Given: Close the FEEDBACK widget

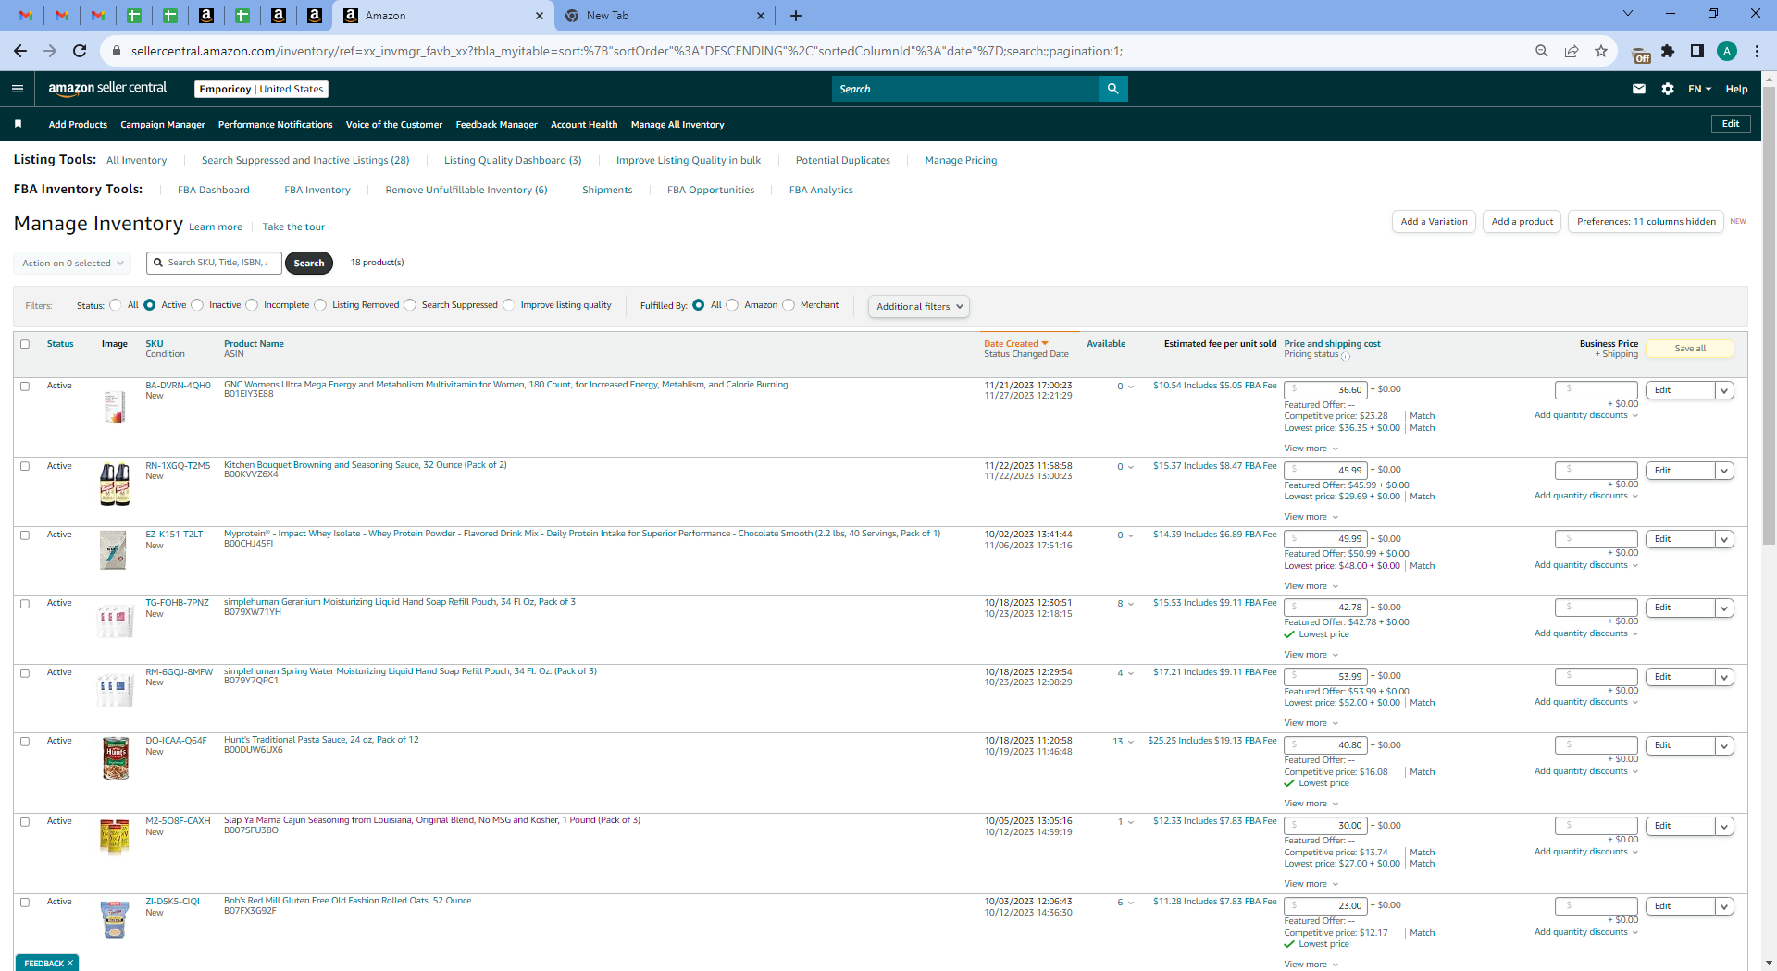Looking at the screenshot, I should pyautogui.click(x=70, y=963).
